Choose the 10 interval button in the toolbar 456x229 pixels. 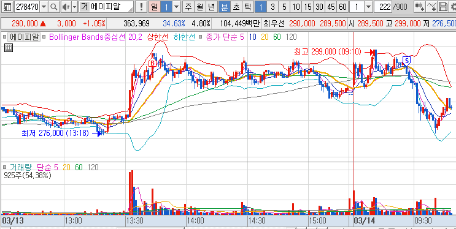296,7
